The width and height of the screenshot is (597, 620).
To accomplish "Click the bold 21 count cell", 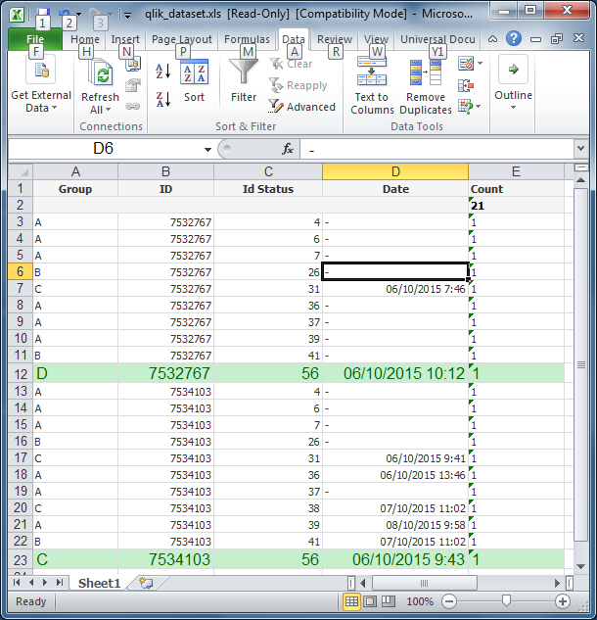I will (516, 206).
